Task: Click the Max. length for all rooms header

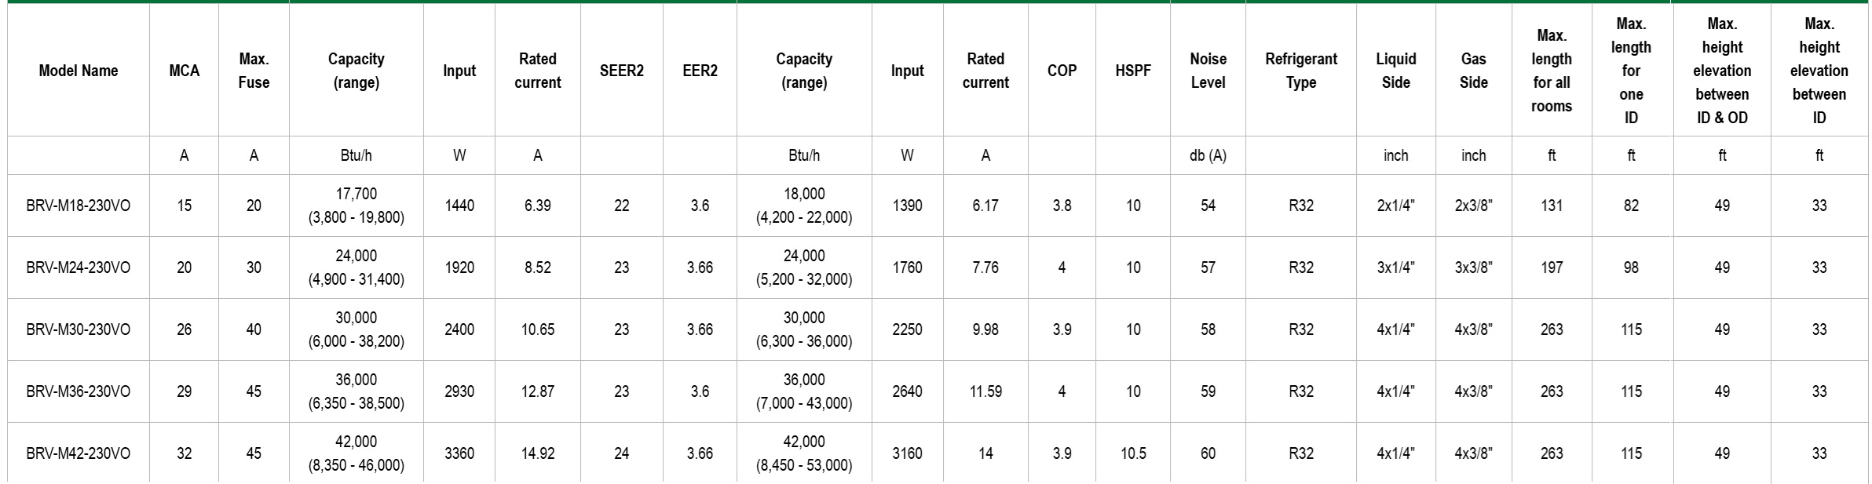Action: click(1551, 71)
